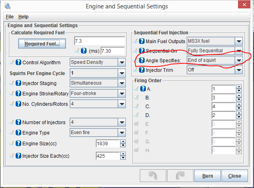Expand the No. Cylinders/Rotors dropdown

click(122, 104)
